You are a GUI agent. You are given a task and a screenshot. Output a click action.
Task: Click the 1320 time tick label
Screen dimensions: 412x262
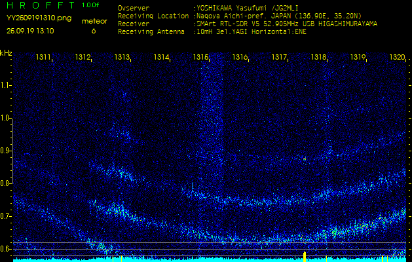[397, 58]
